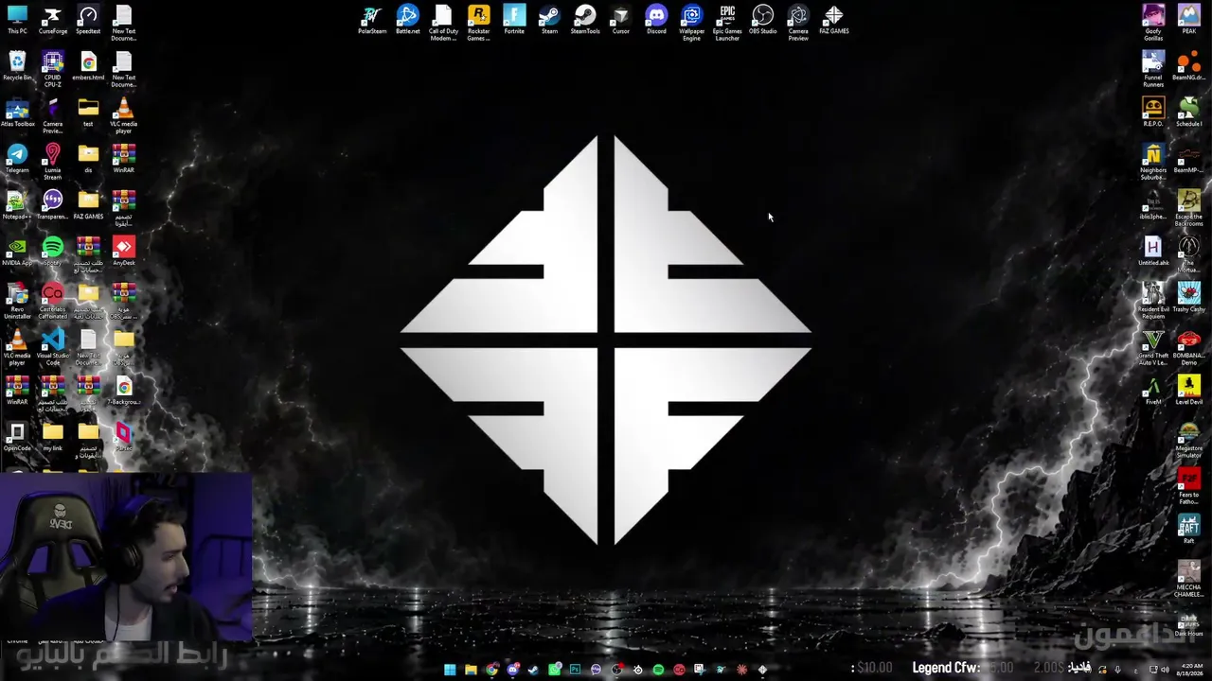Open Spotify from the taskbar
This screenshot has width=1212, height=681.
point(658,670)
